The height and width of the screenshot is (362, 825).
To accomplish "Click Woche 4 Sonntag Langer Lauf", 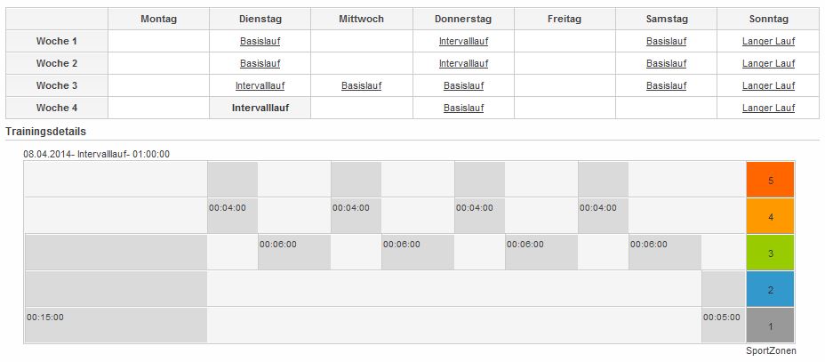I will 768,108.
